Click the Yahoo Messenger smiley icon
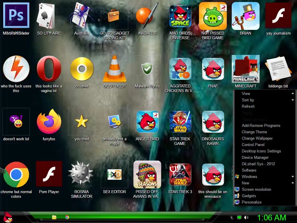The width and height of the screenshot is (297, 223). tap(16, 121)
